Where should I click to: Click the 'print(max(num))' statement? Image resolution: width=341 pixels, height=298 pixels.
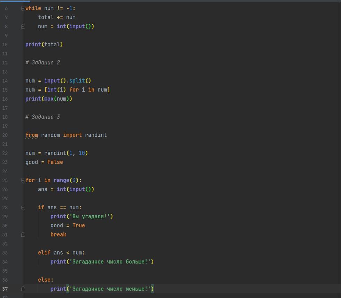click(x=49, y=99)
